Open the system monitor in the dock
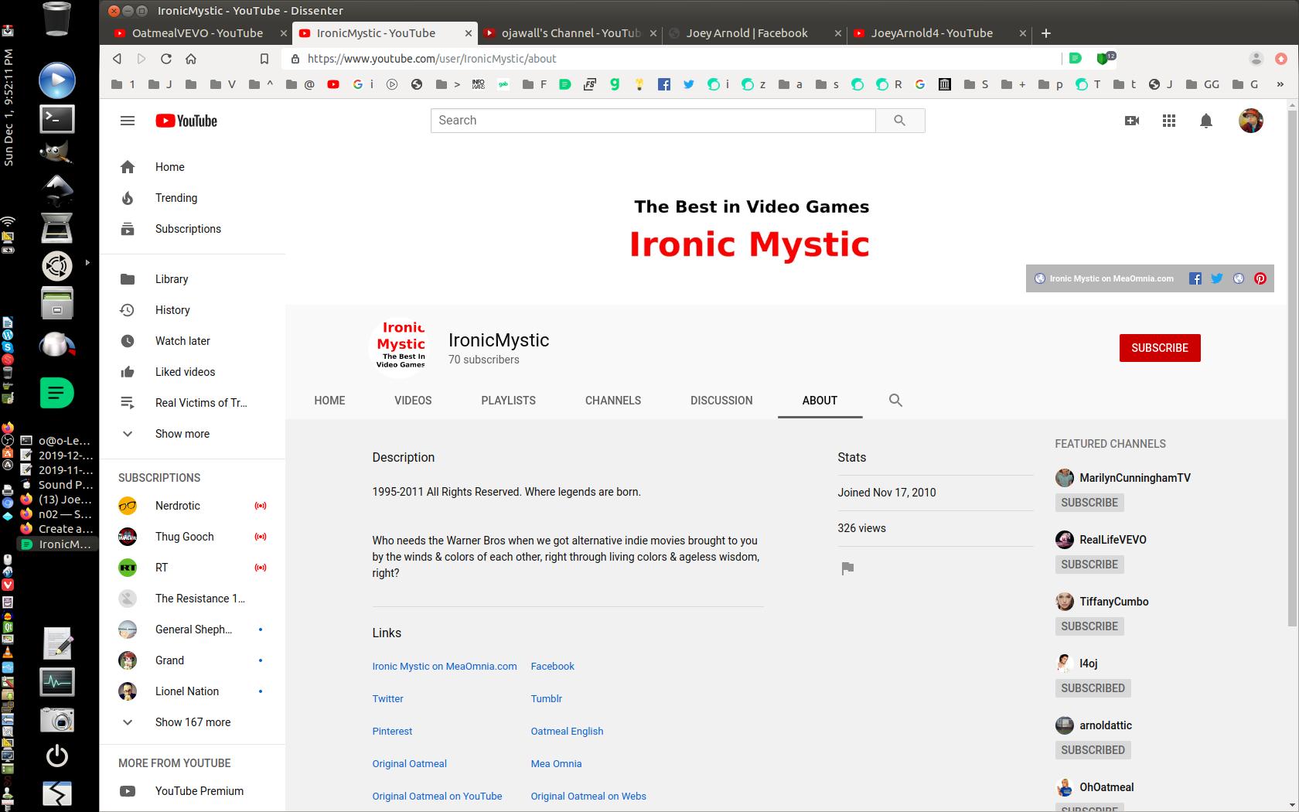This screenshot has width=1299, height=812. [57, 682]
